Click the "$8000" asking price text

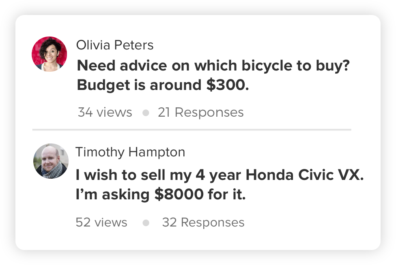pyautogui.click(x=179, y=195)
